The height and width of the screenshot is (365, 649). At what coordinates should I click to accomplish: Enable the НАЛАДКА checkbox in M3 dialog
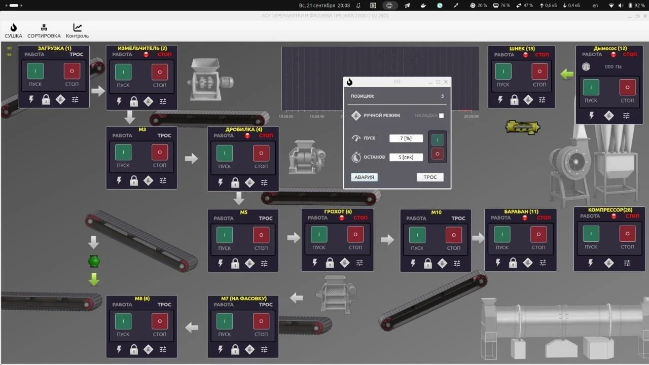pyautogui.click(x=441, y=116)
